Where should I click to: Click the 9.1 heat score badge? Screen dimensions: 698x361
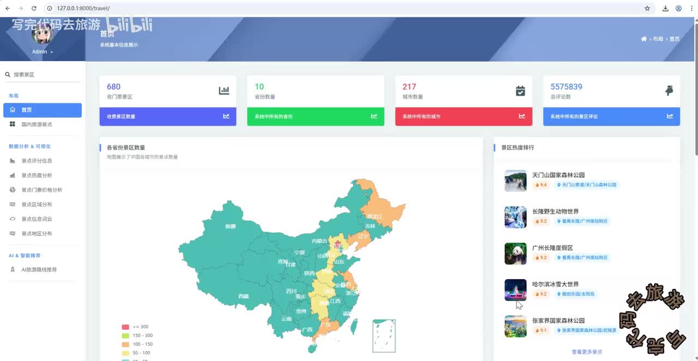coord(541,330)
